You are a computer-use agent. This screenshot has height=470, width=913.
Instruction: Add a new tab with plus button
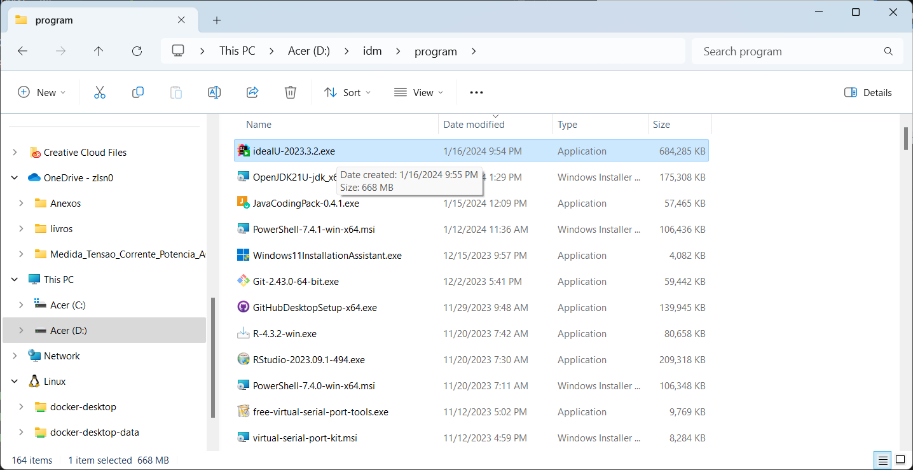(217, 20)
